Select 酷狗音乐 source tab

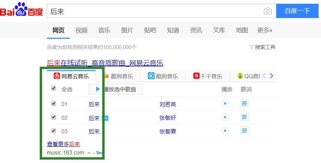pyautogui.click(x=163, y=76)
